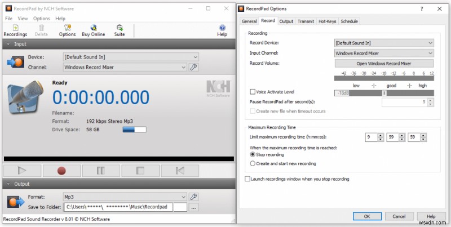Screen dimensions: 451x227
Task: Switch to the Hot-Keys tab
Action: point(328,21)
